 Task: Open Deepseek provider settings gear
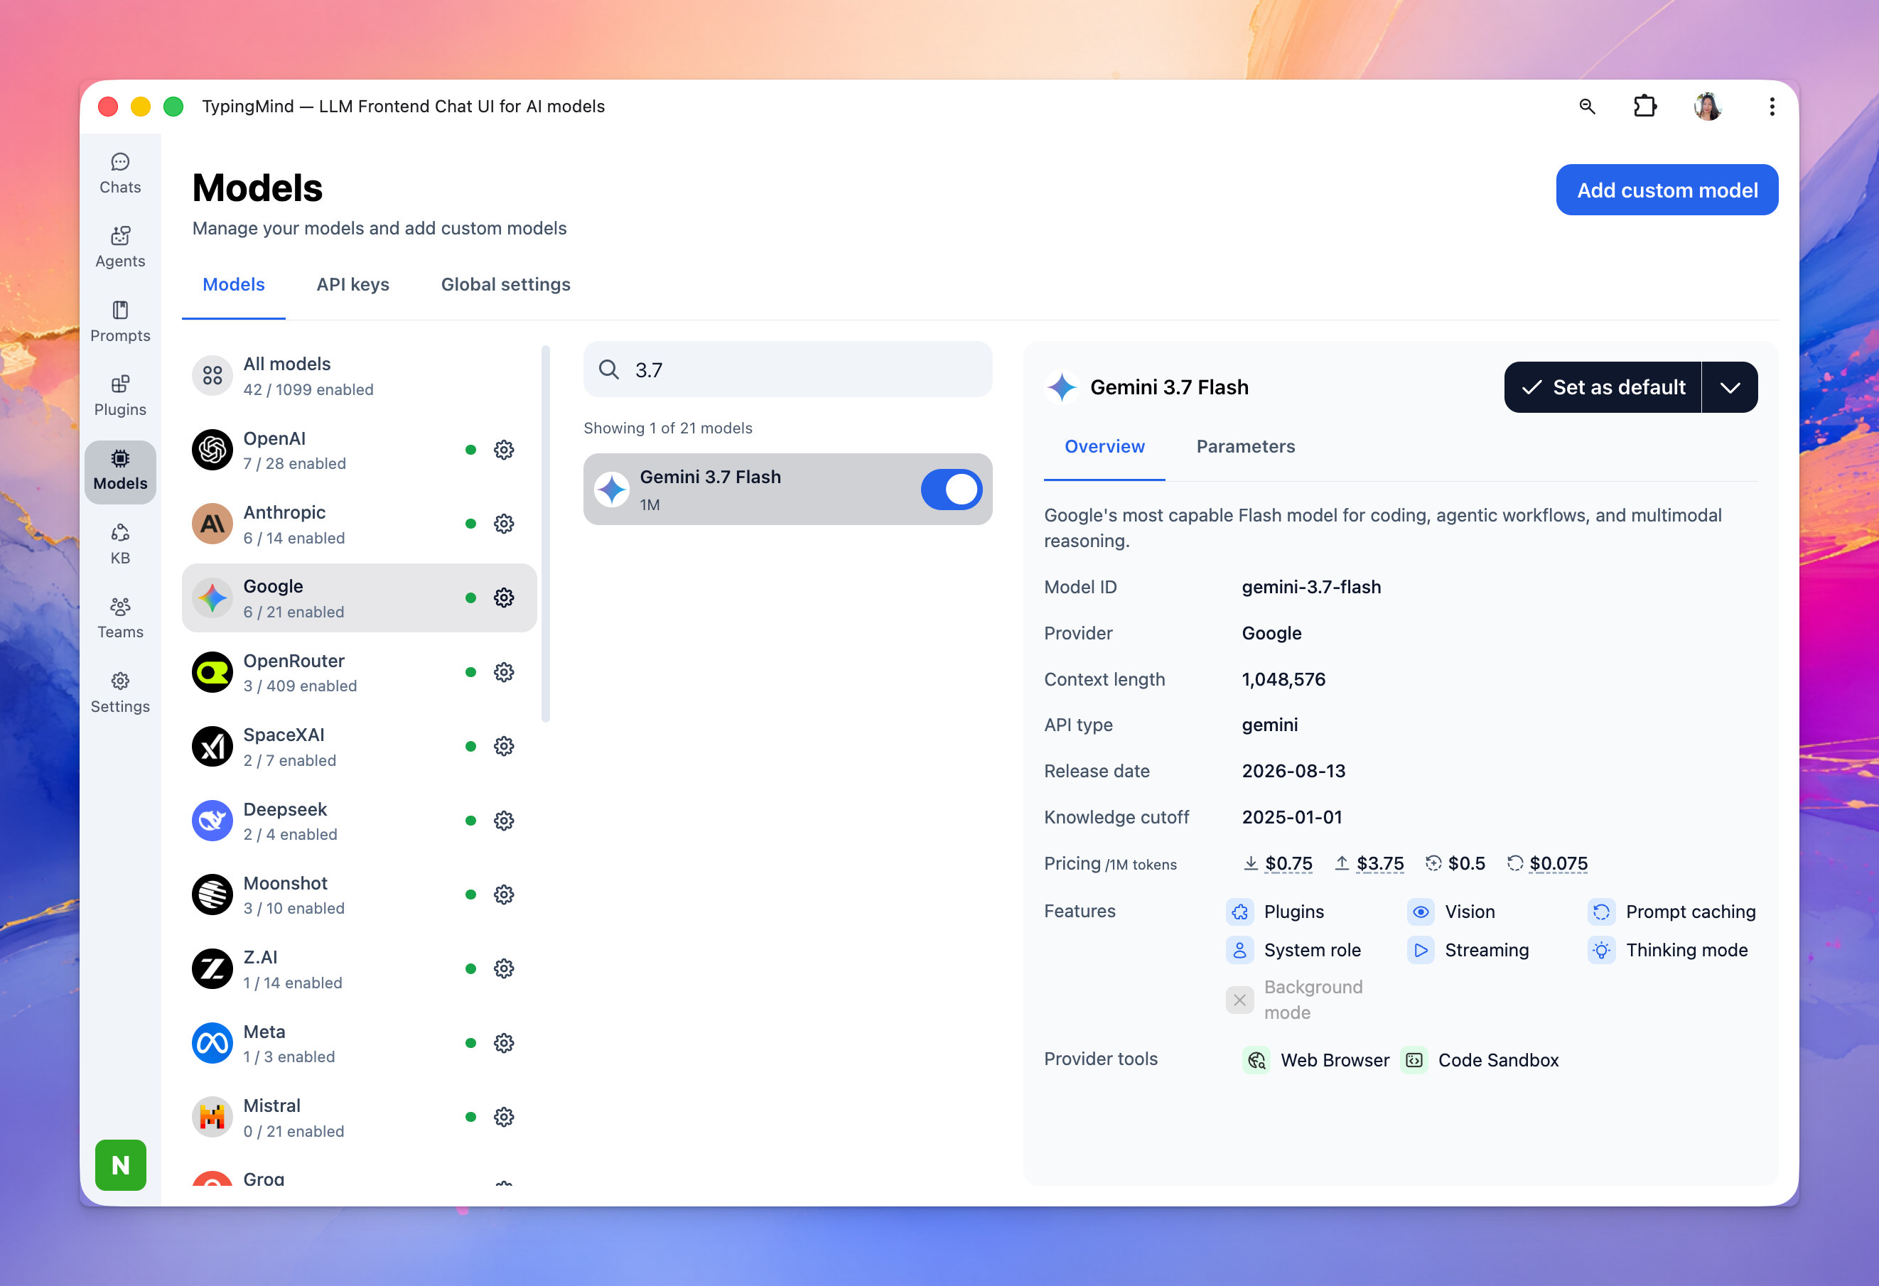(x=504, y=821)
